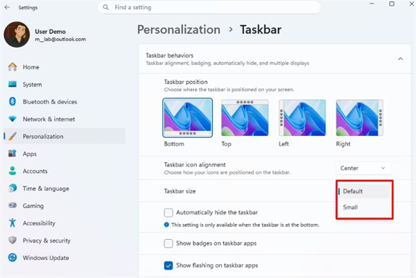
Task: Click the Home icon in sidebar
Action: (12, 67)
